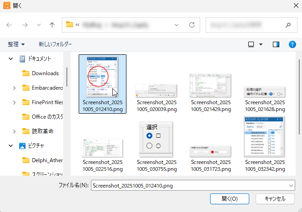Collapse the ドキュメント tree node

[x=10, y=59]
